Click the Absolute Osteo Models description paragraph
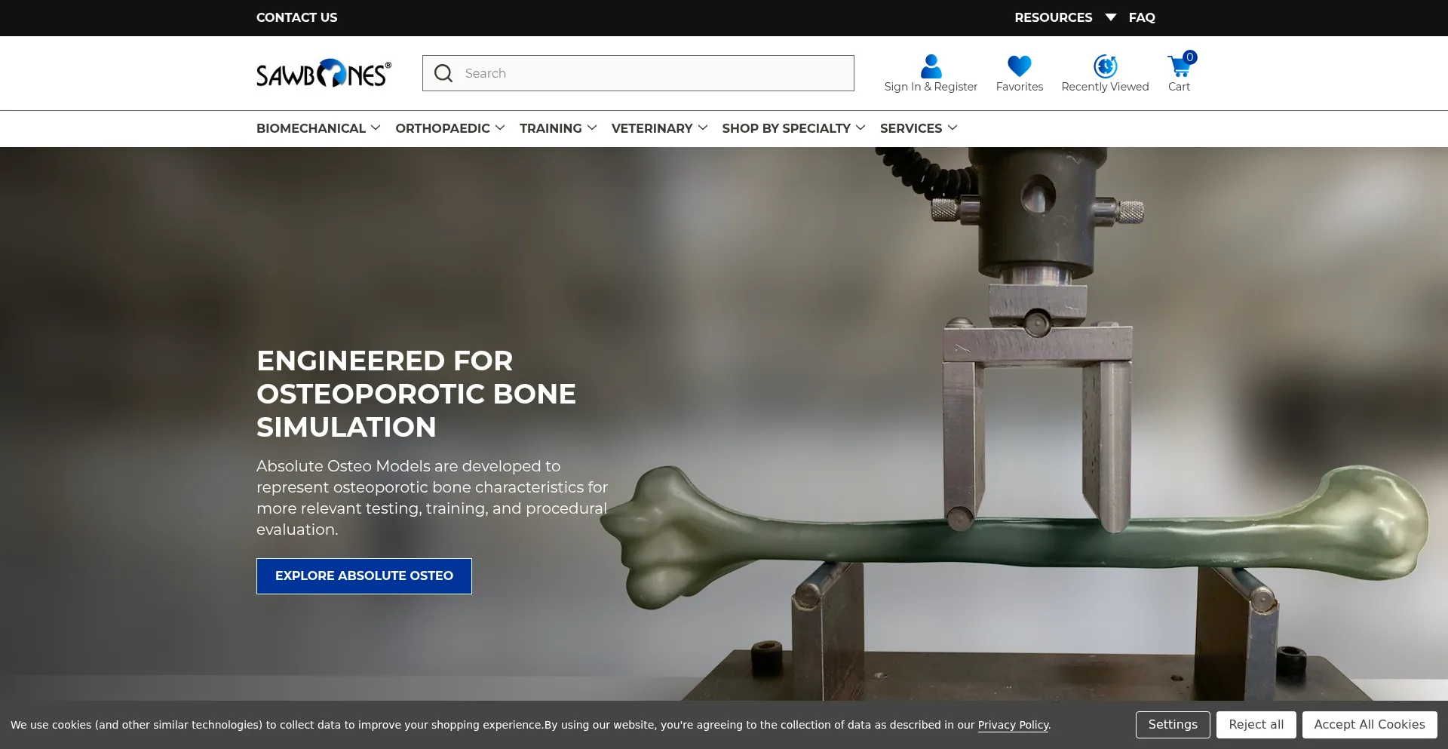 [x=432, y=498]
